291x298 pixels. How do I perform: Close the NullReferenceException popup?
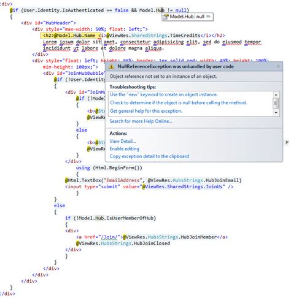tap(278, 66)
